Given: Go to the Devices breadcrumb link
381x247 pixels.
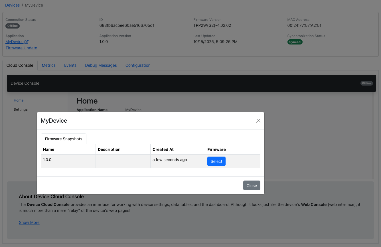Looking at the screenshot, I should (12, 5).
